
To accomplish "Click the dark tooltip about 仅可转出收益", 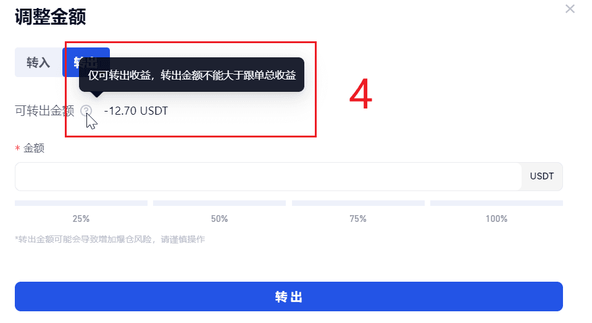I will 191,75.
